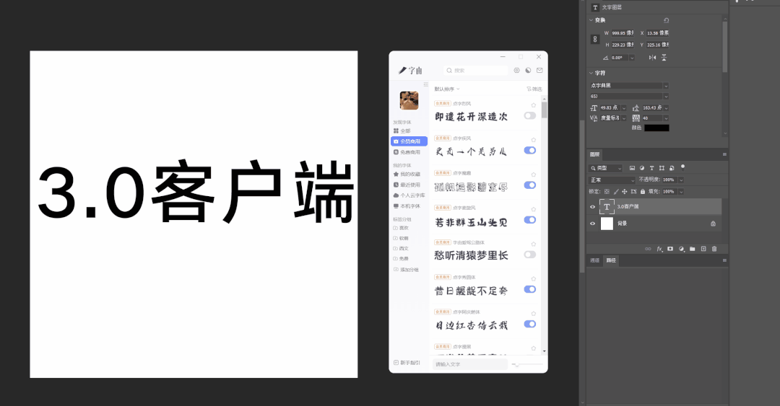The image size is (780, 406).
Task: Collapse the 字符 section in Properties panel
Action: (591, 73)
